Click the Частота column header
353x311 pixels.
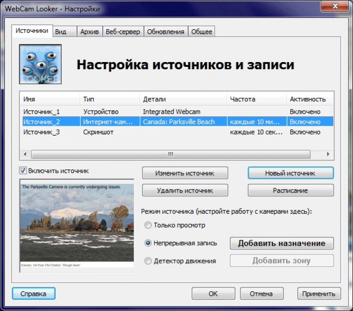(x=257, y=99)
